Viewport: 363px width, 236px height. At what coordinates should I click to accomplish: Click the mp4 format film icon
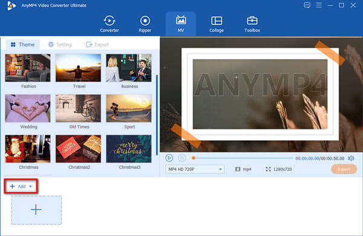pyautogui.click(x=238, y=169)
